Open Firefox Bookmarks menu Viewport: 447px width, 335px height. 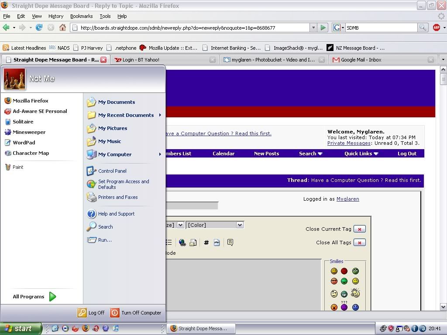click(x=81, y=16)
